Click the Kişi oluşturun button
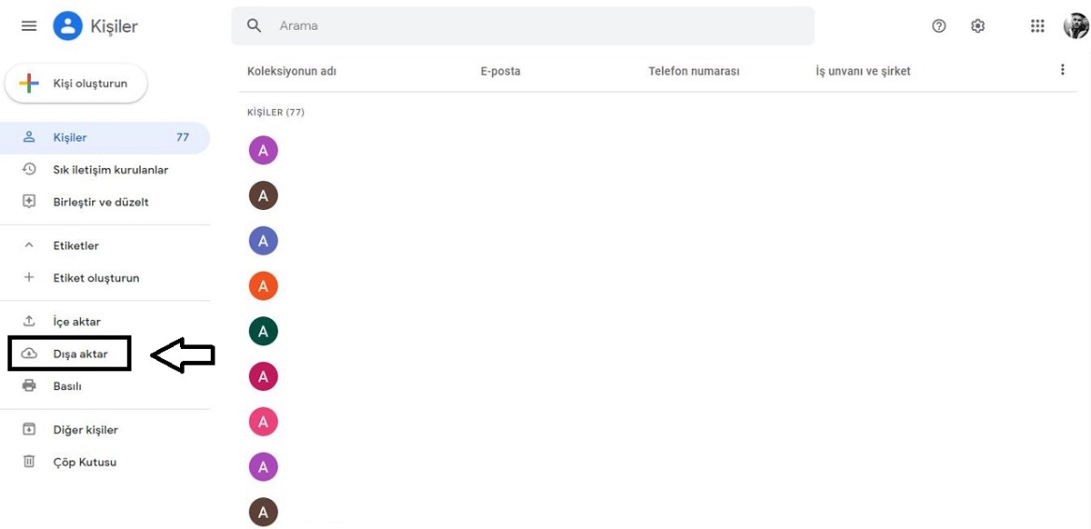The width and height of the screenshot is (1091, 529). point(76,84)
